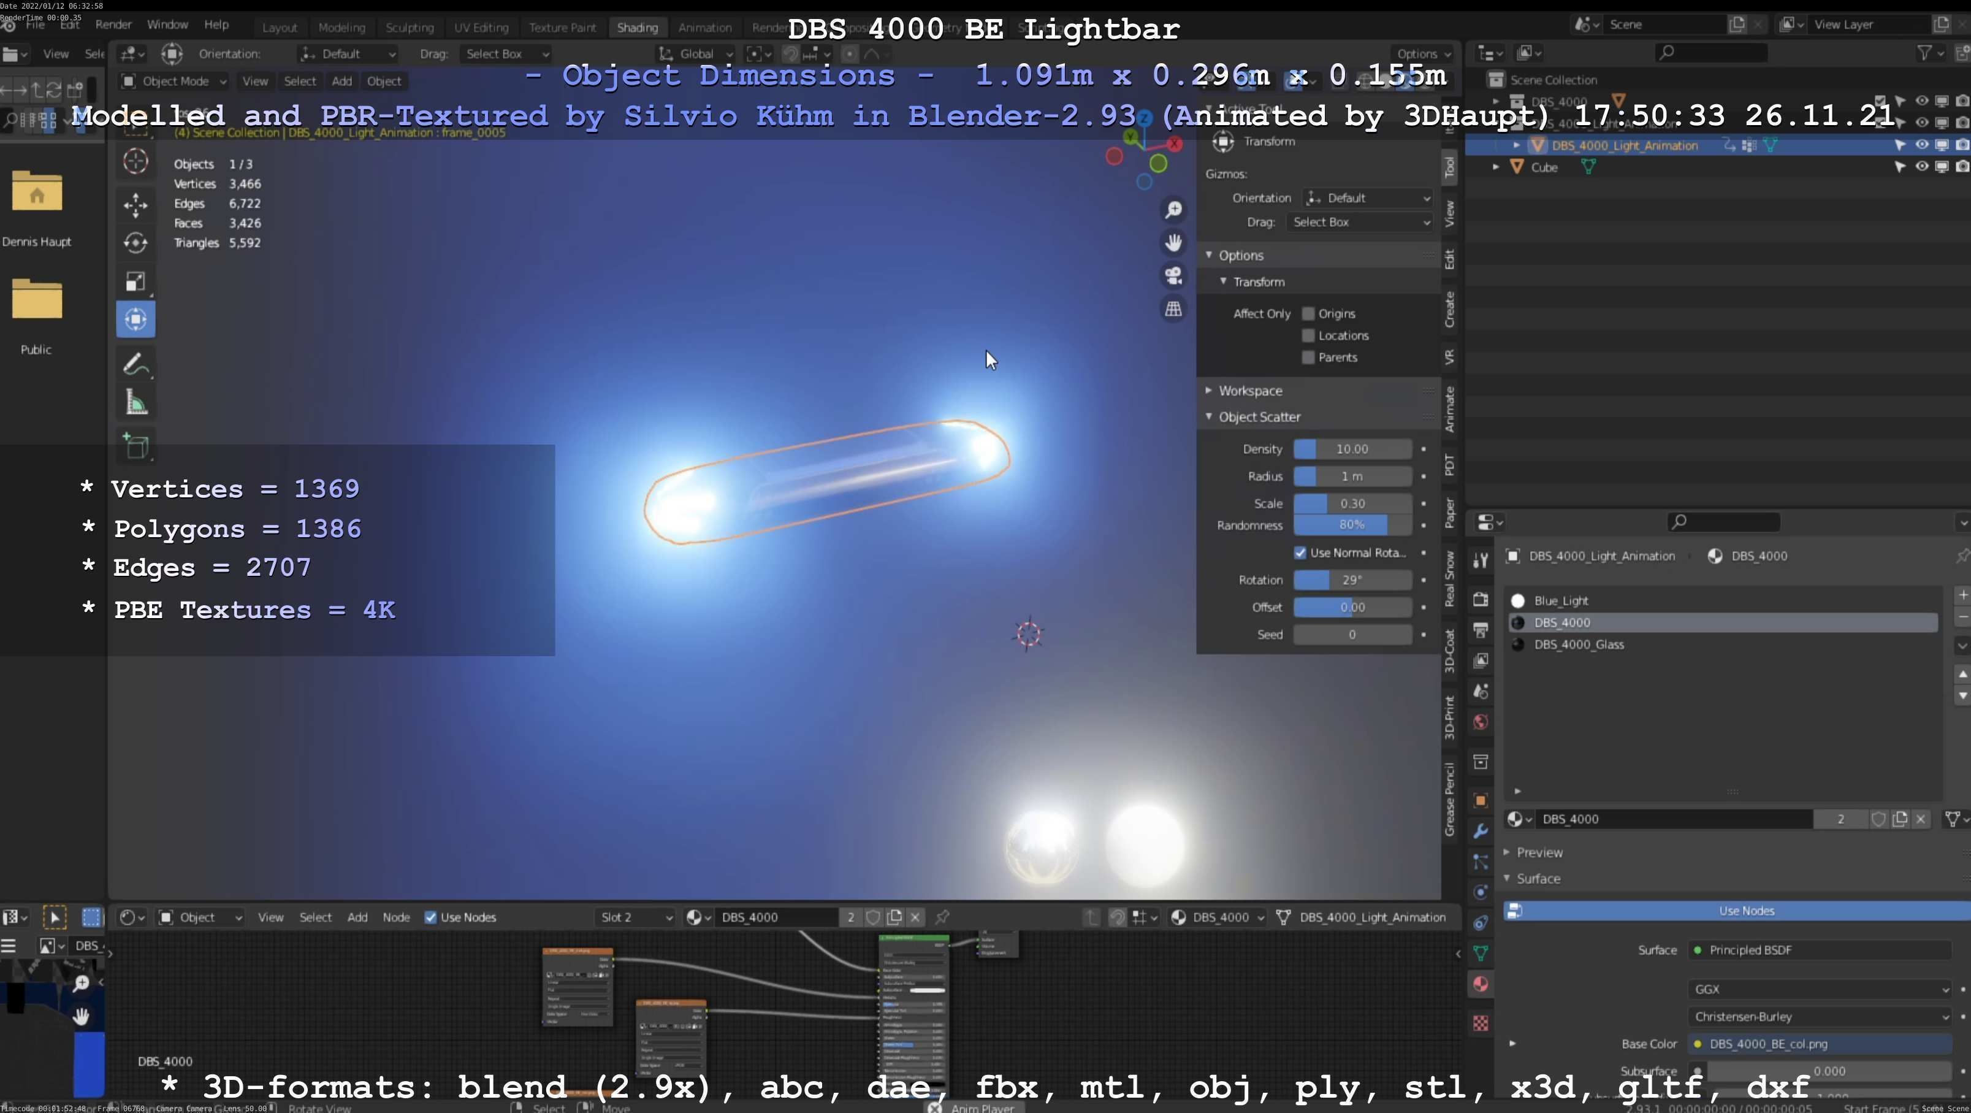
Task: Select the Scale tool in the viewport toolbar
Action: 135,281
